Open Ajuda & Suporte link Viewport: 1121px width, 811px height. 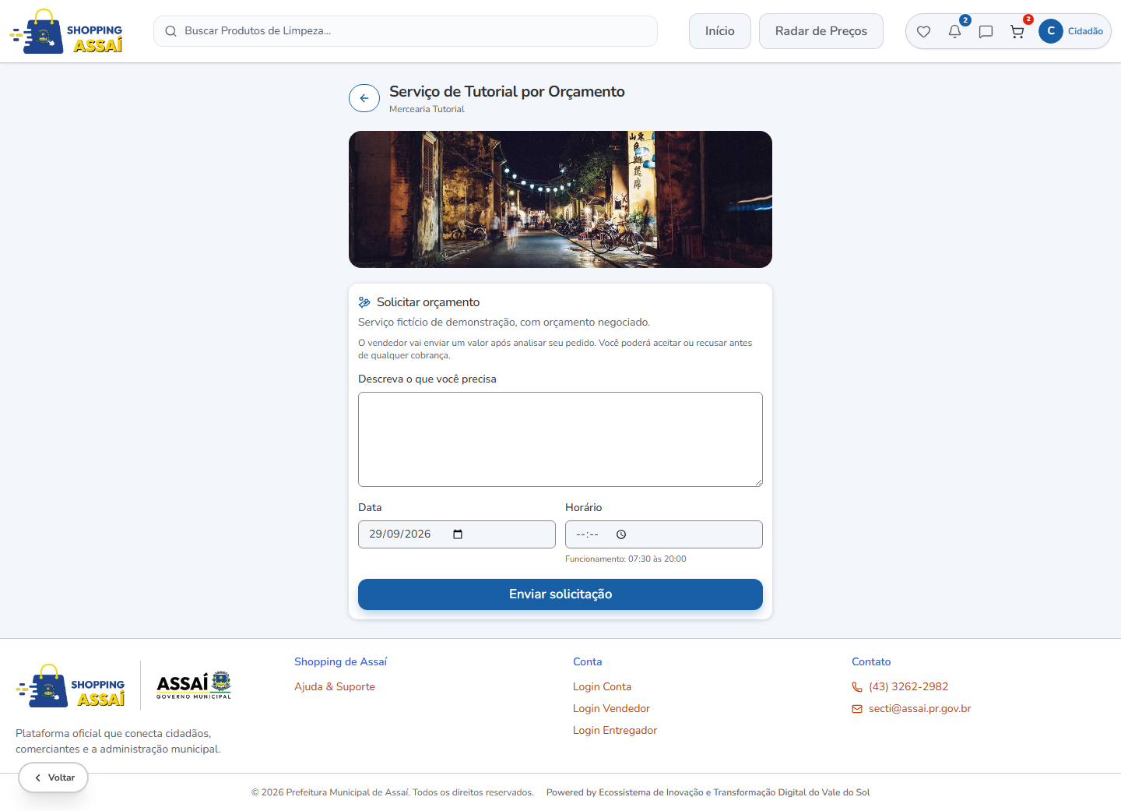tap(335, 686)
